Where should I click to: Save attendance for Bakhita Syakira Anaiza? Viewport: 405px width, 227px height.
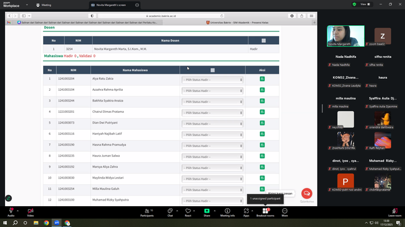point(262,101)
